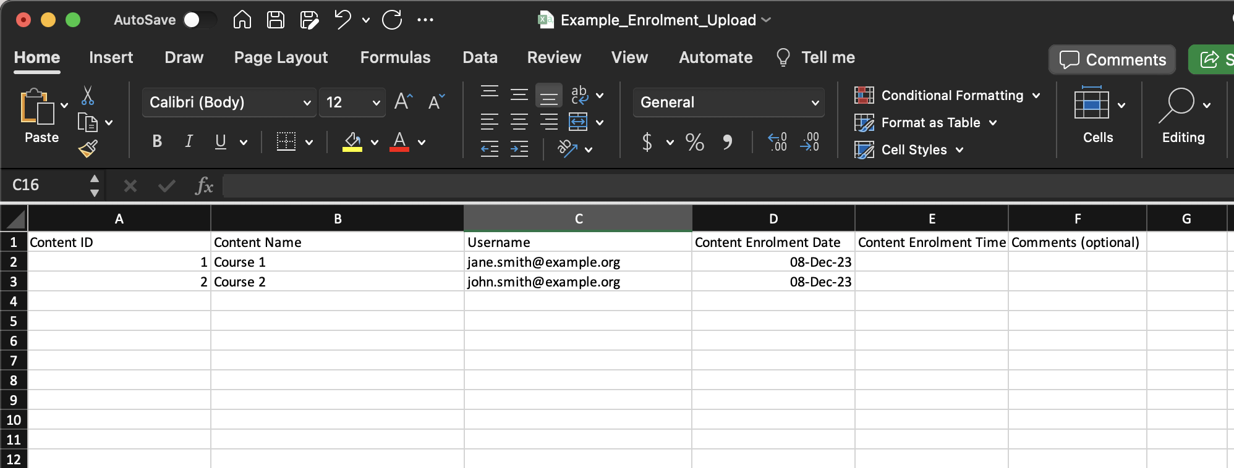Image resolution: width=1234 pixels, height=468 pixels.
Task: Click the Copy icon
Action: coord(88,123)
